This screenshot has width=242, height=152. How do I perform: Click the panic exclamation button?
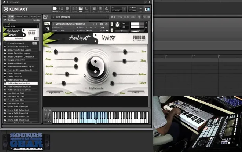coord(124,9)
